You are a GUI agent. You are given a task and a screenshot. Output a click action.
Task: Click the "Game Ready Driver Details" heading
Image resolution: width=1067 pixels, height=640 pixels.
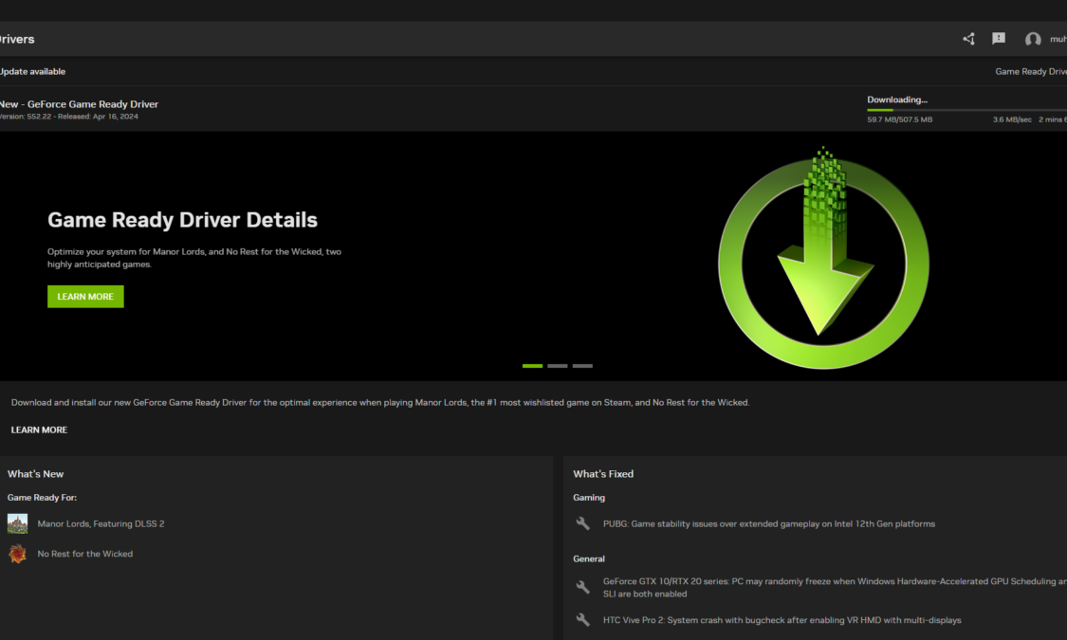(x=182, y=220)
